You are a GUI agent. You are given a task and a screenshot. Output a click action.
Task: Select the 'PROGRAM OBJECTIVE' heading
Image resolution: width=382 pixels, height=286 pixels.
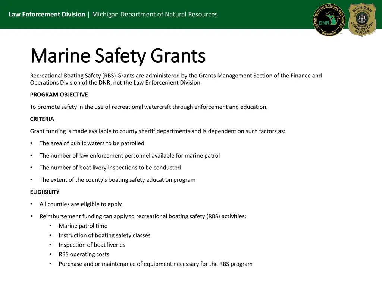[59, 95]
